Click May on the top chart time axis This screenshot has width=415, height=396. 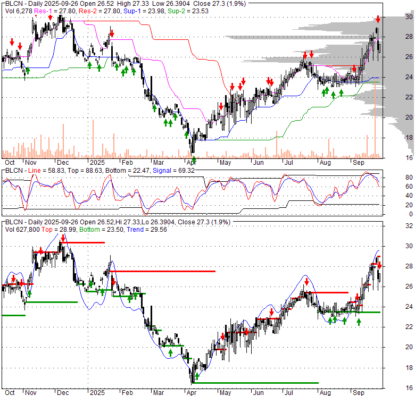[x=225, y=162]
